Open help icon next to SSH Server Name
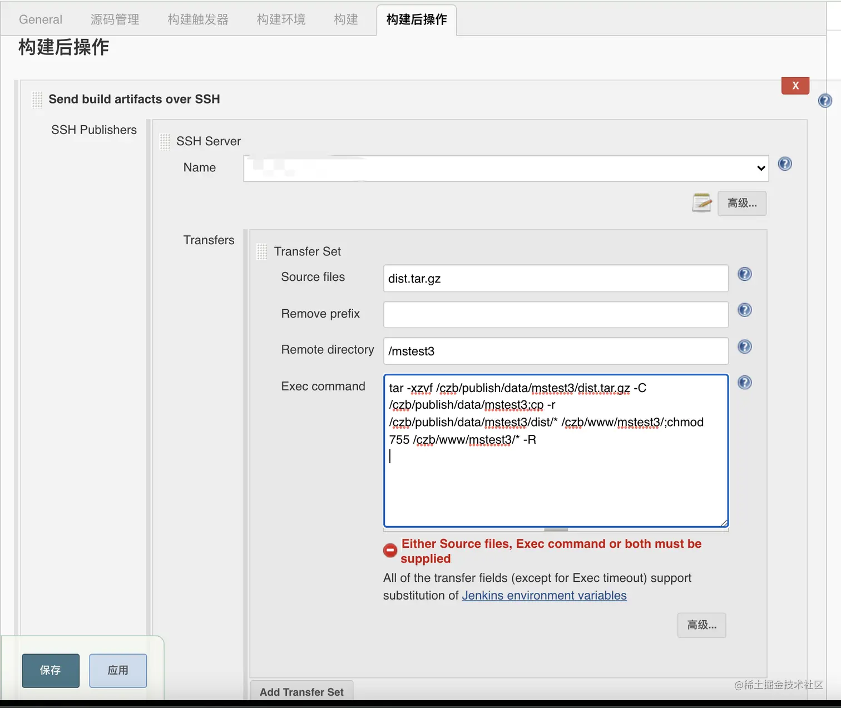The height and width of the screenshot is (708, 841). (785, 164)
